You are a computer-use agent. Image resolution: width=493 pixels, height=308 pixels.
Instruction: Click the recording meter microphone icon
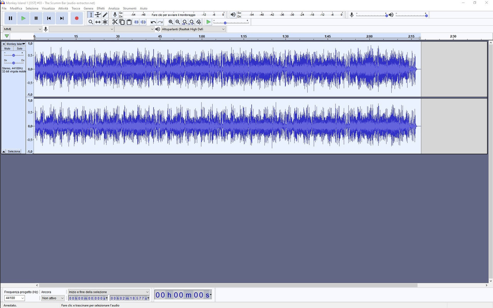click(115, 15)
